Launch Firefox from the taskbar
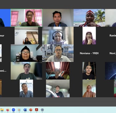 8,110
